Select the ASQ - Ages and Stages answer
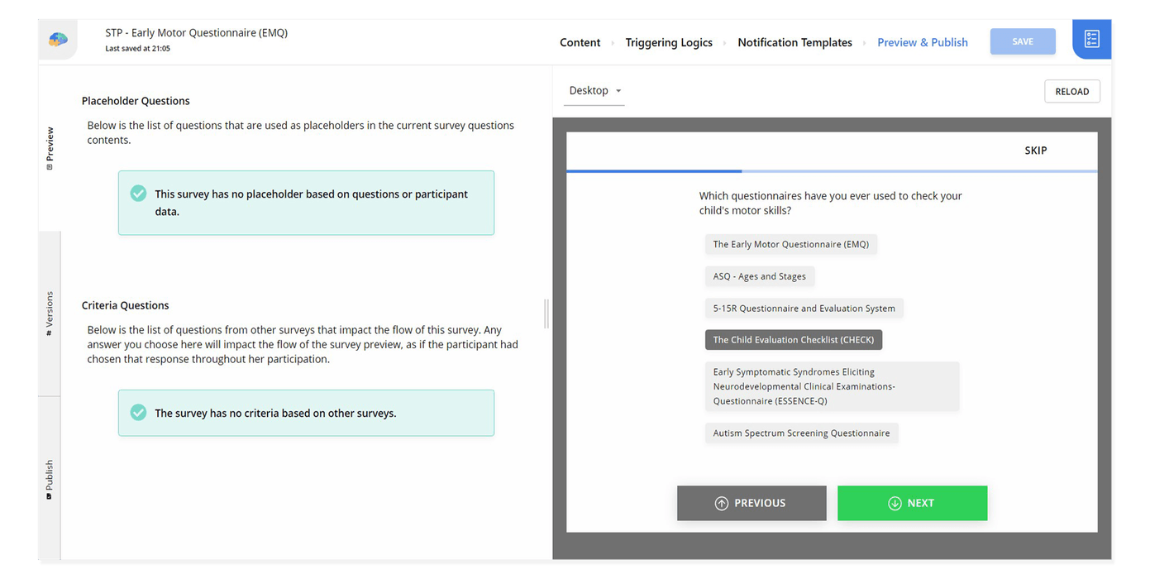Screen dimensions: 1150x579 coord(759,276)
